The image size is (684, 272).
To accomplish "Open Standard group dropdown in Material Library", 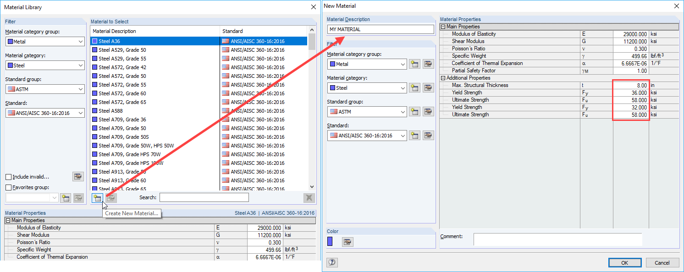I will 81,89.
